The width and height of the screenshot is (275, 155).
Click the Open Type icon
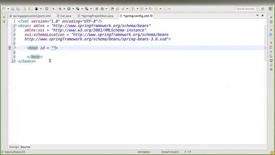112,9
